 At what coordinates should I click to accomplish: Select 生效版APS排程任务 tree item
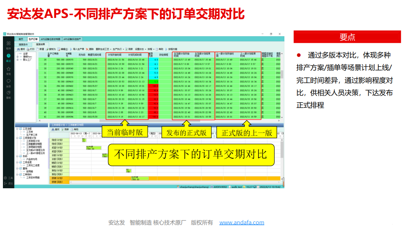coord(36,150)
